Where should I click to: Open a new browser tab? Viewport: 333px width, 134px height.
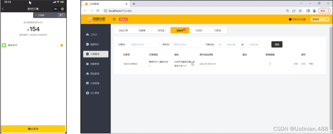click(134, 4)
